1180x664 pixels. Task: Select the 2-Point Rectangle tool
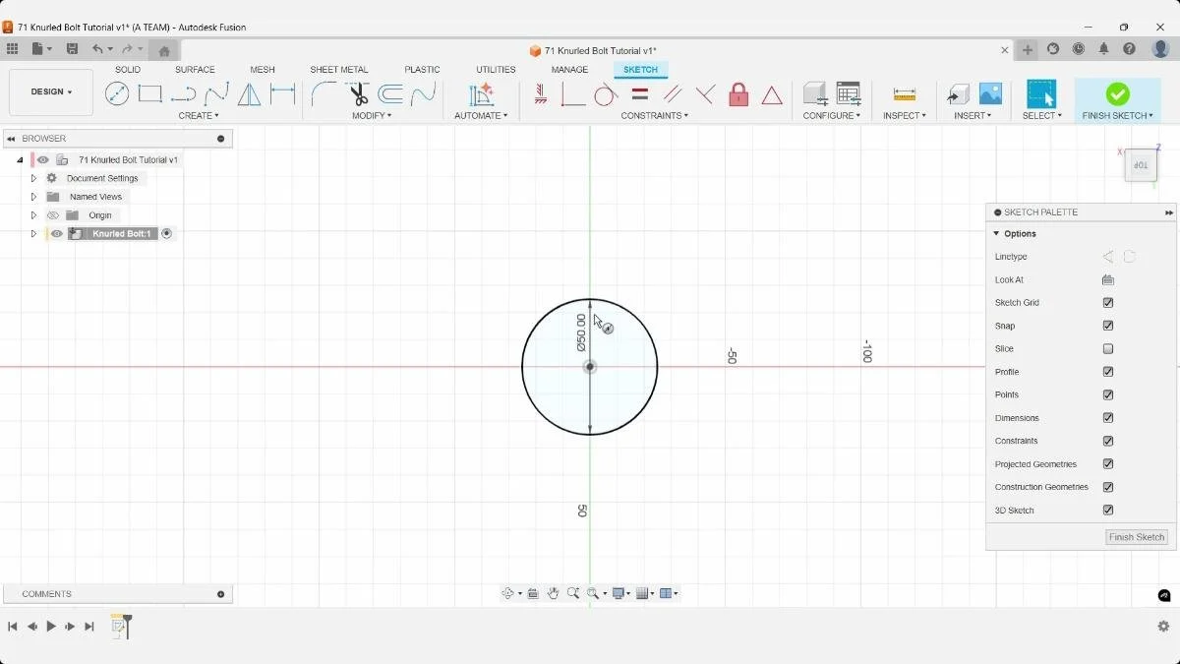click(149, 93)
